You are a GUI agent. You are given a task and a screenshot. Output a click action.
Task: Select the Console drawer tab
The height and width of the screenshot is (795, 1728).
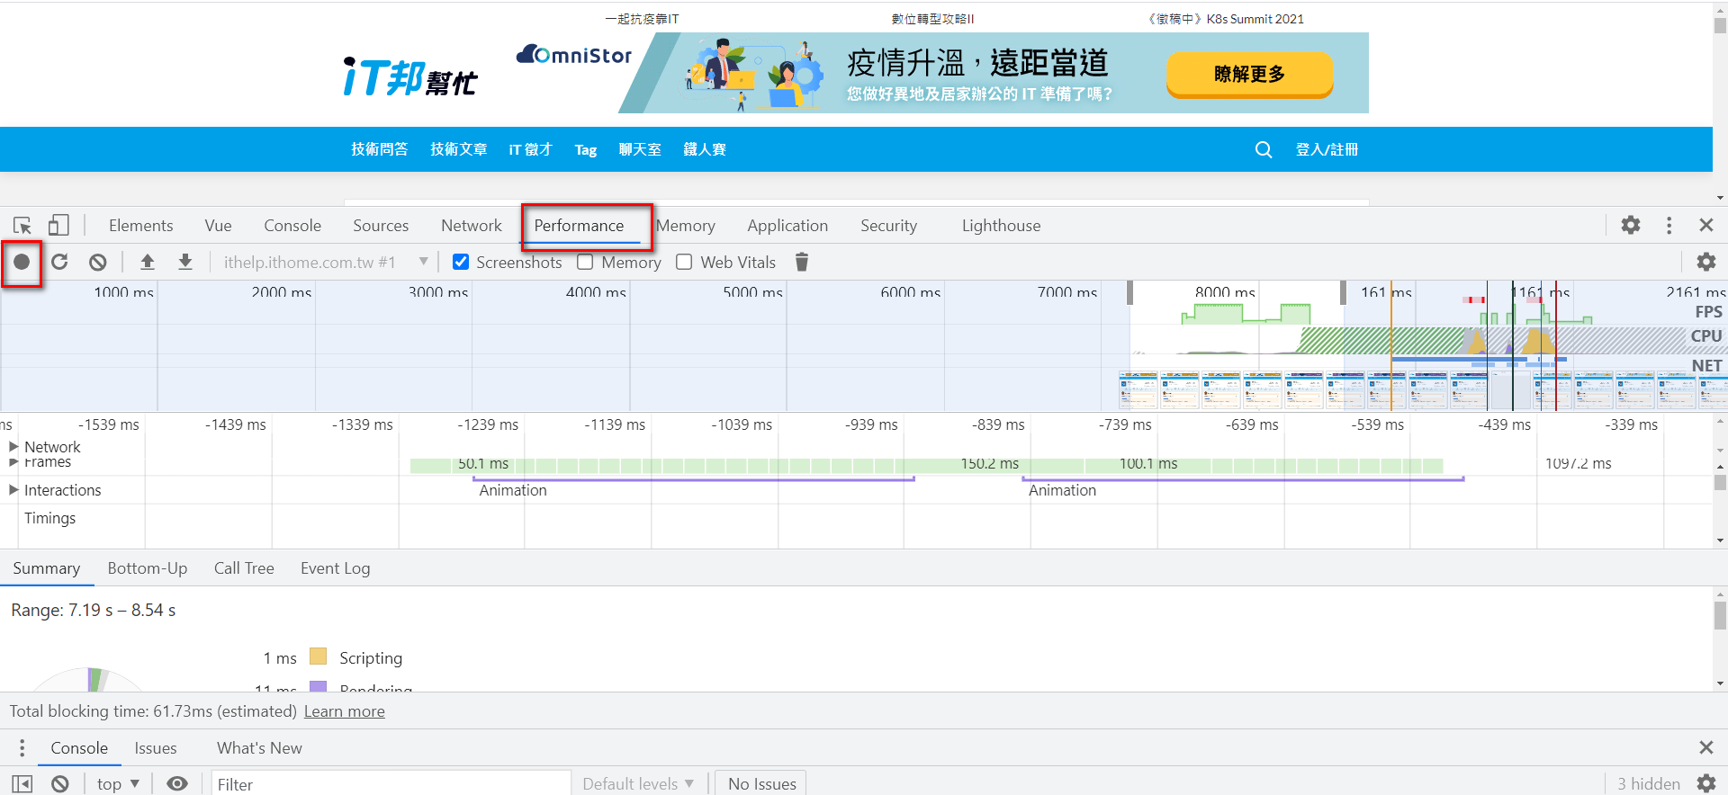point(79,748)
